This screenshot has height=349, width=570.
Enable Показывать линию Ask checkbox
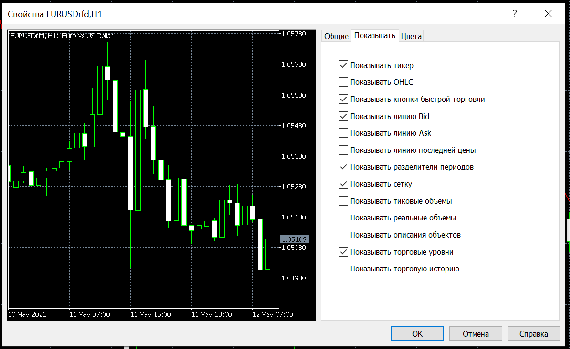coord(343,133)
